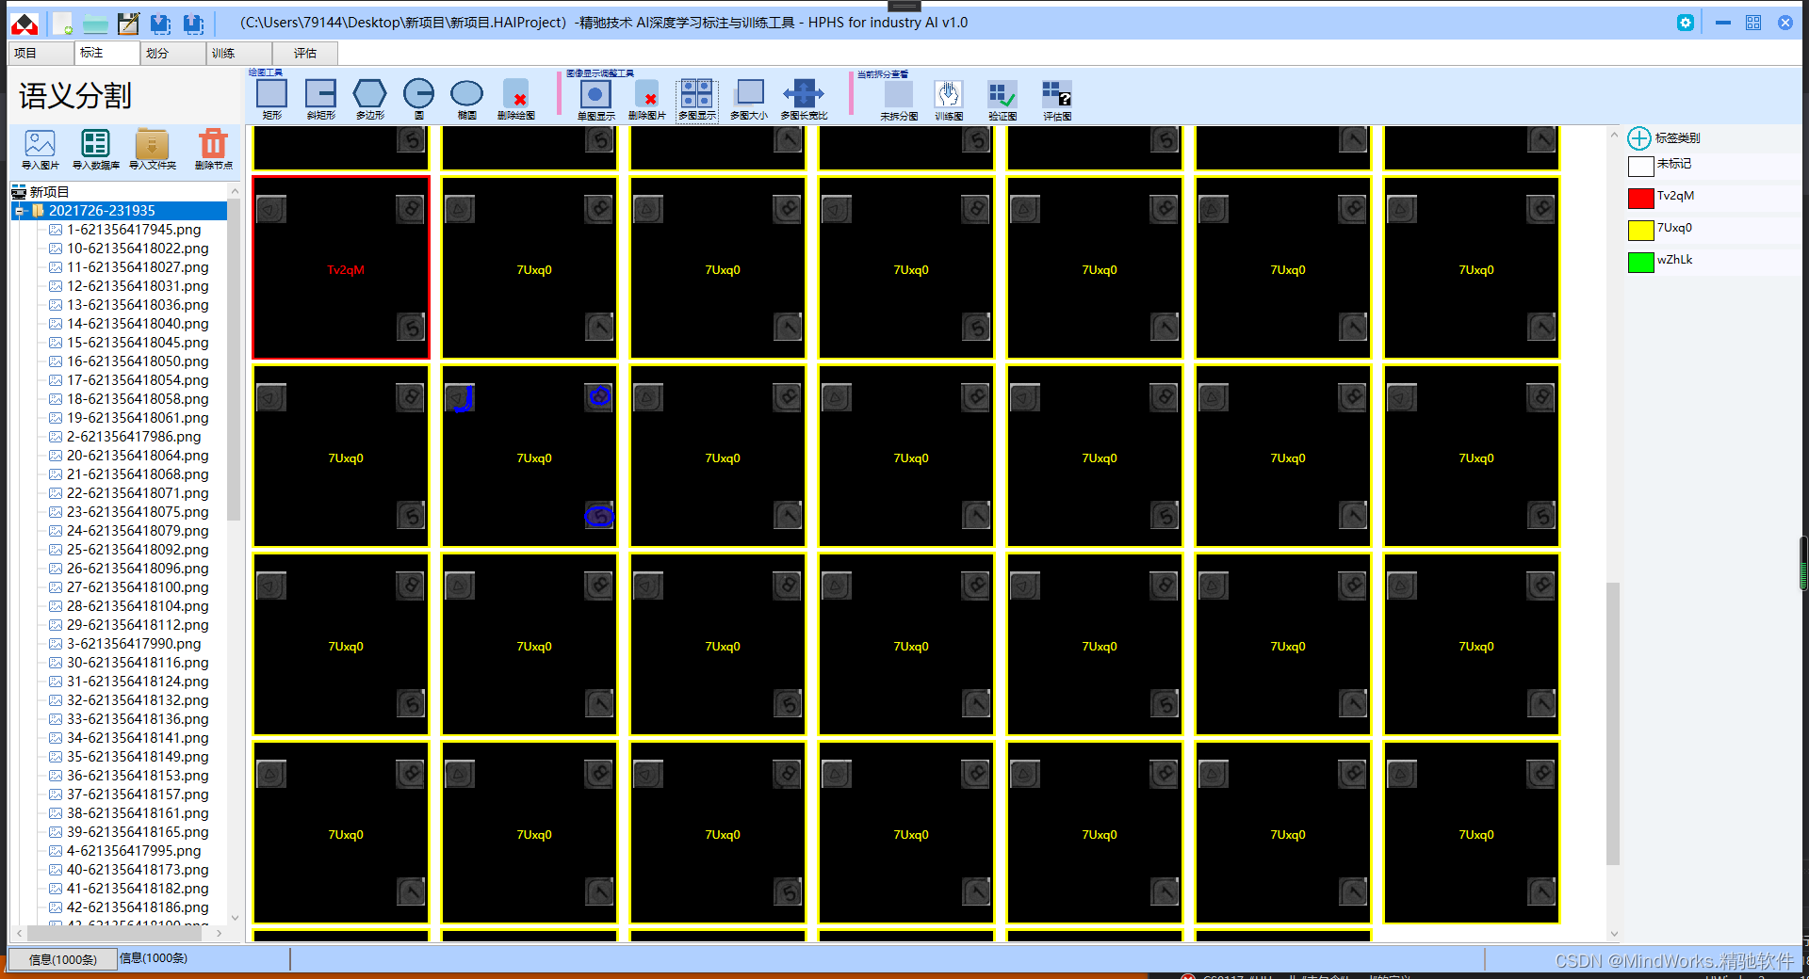Select the 新项目 root tree node
The width and height of the screenshot is (1809, 979).
click(x=49, y=192)
